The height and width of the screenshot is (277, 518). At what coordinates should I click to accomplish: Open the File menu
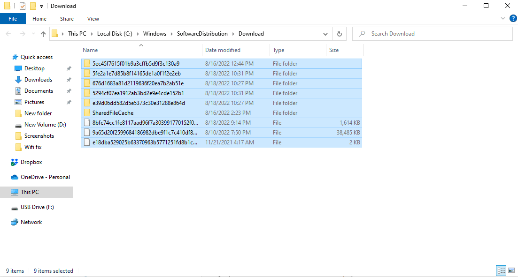point(13,19)
